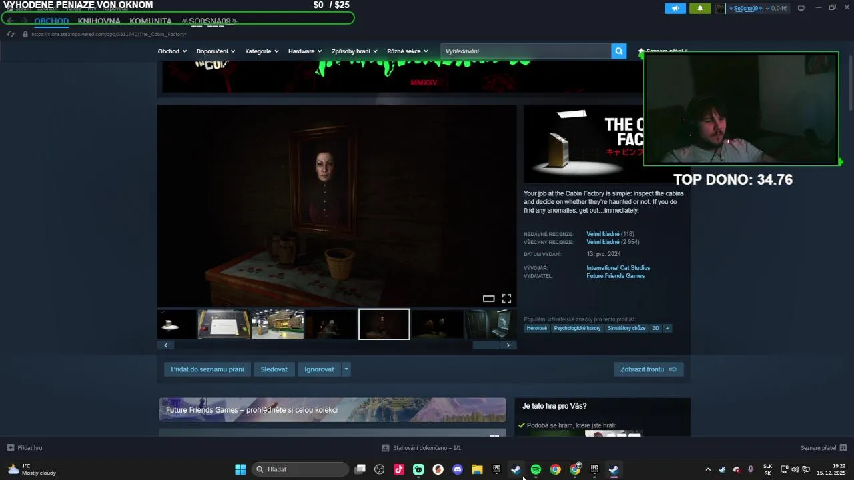Open Discord from the taskbar
The width and height of the screenshot is (854, 480).
point(458,469)
